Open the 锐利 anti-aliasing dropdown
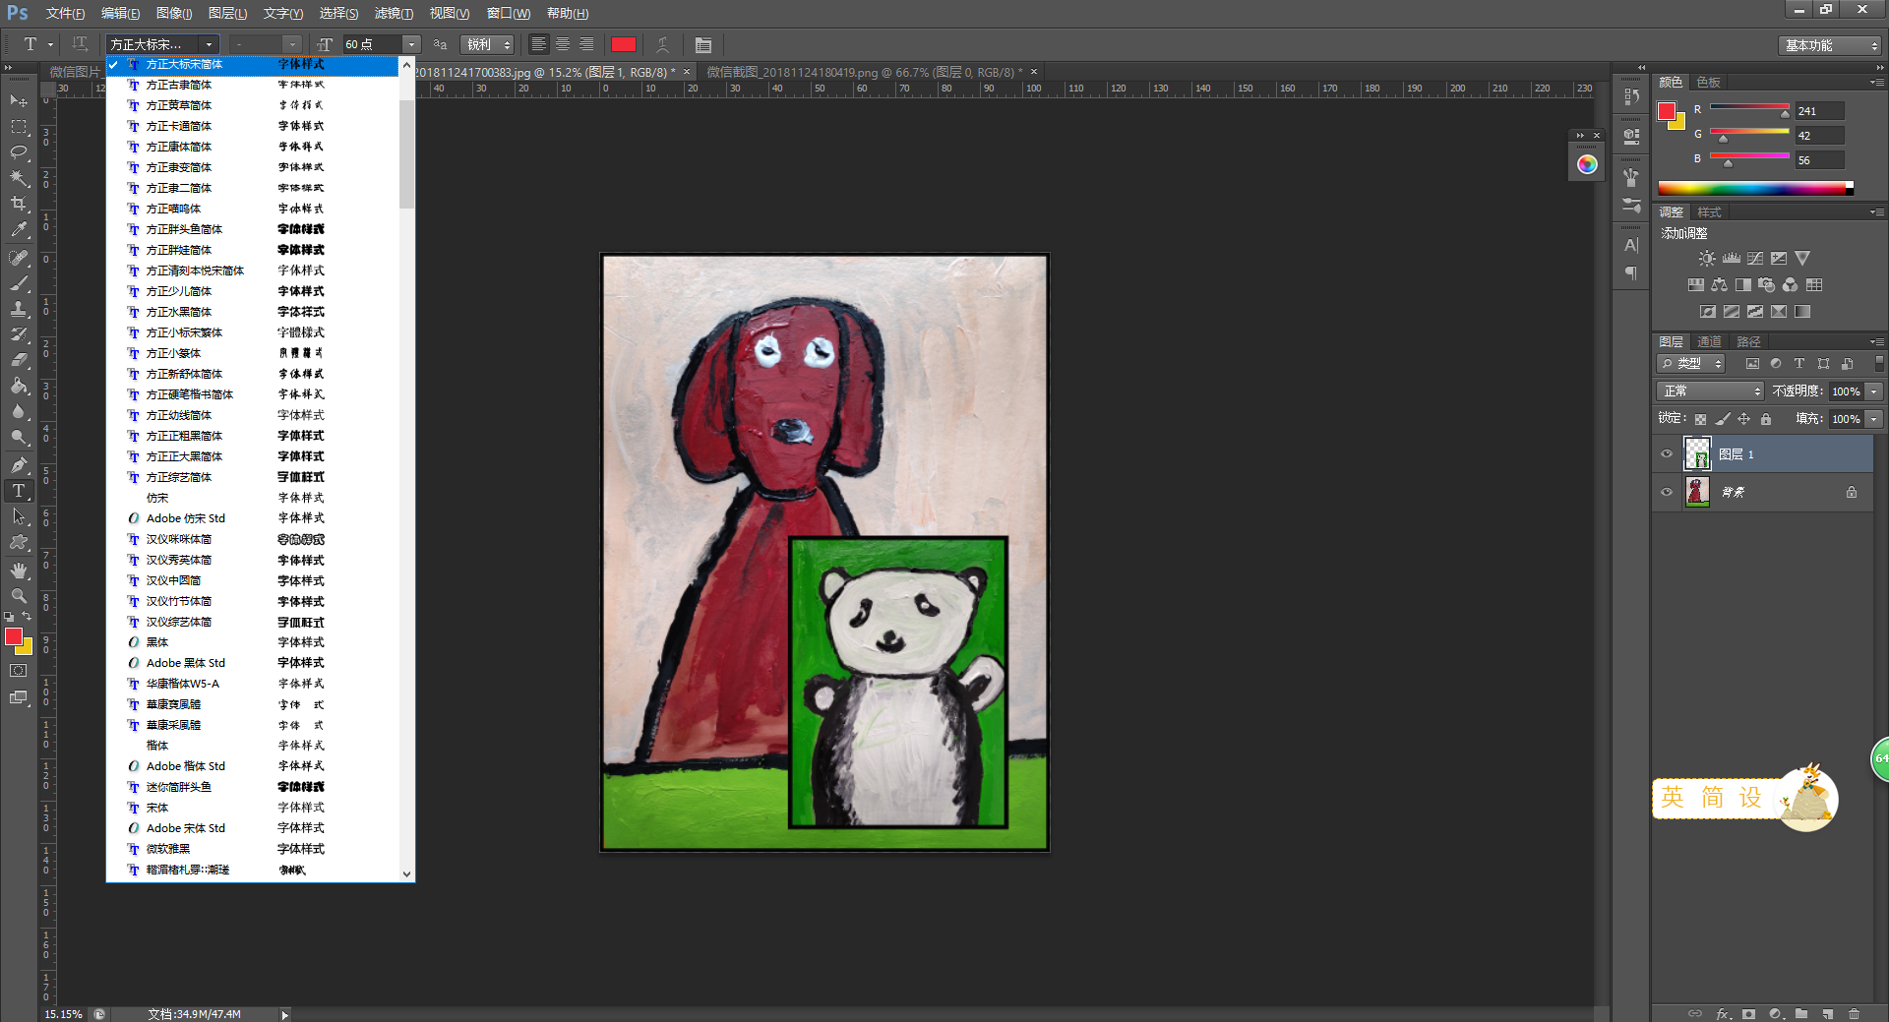The width and height of the screenshot is (1889, 1022). 488,44
